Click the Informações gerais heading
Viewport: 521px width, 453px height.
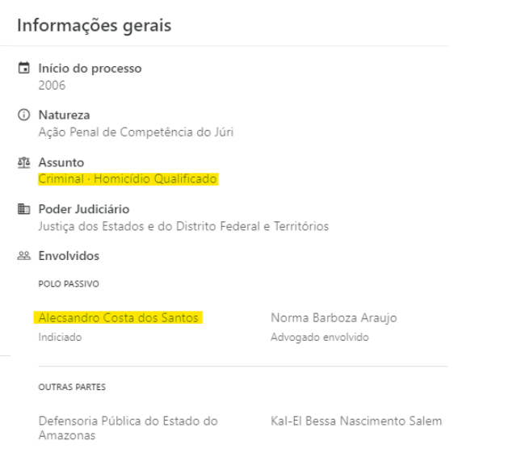[x=94, y=25]
